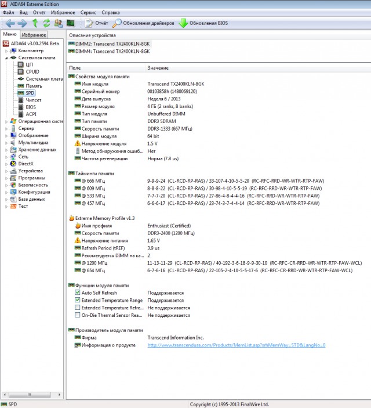
Task: Click the Сеть network icon
Action: (x=13, y=157)
